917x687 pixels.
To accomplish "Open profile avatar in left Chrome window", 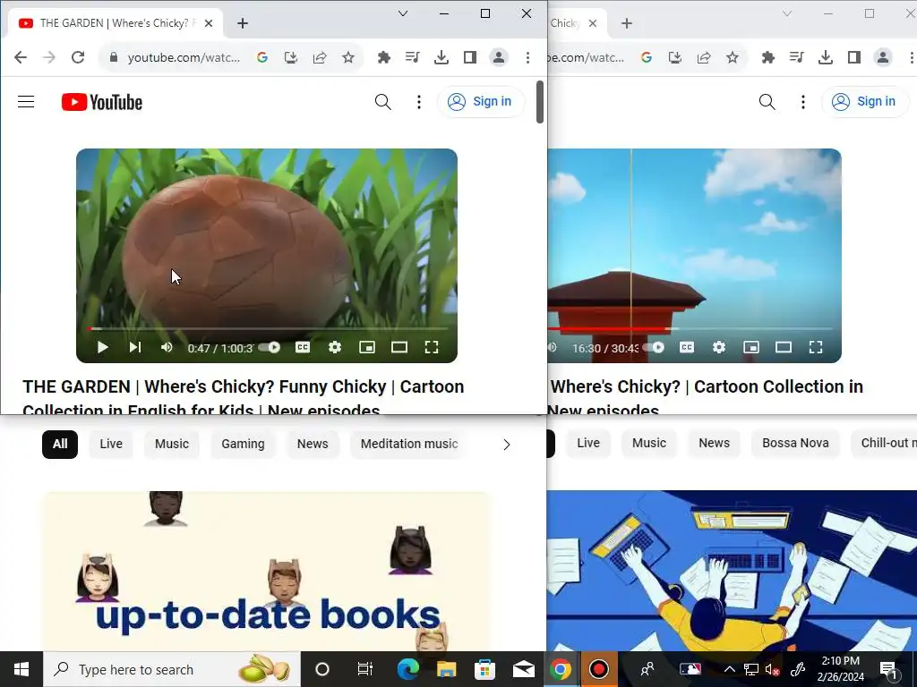I will coord(499,57).
